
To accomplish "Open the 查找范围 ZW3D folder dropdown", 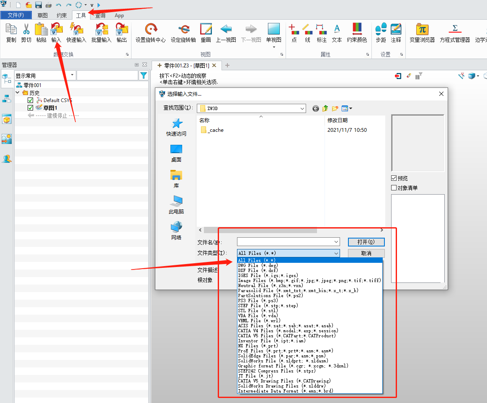I will (x=302, y=108).
